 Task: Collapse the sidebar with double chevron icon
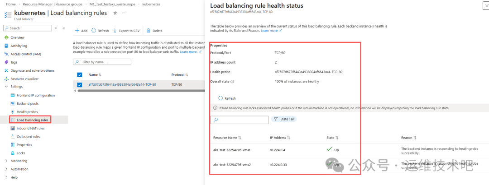click(x=63, y=28)
